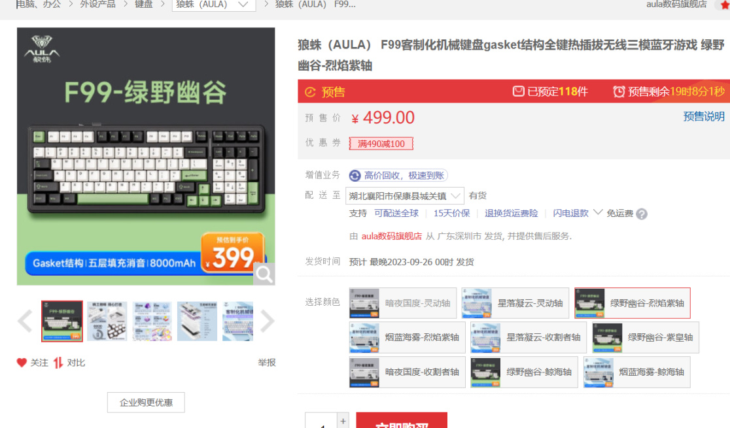Open delivery address dropdown 湖北襄阳市保康县城关镇
730x428 pixels.
tap(404, 196)
